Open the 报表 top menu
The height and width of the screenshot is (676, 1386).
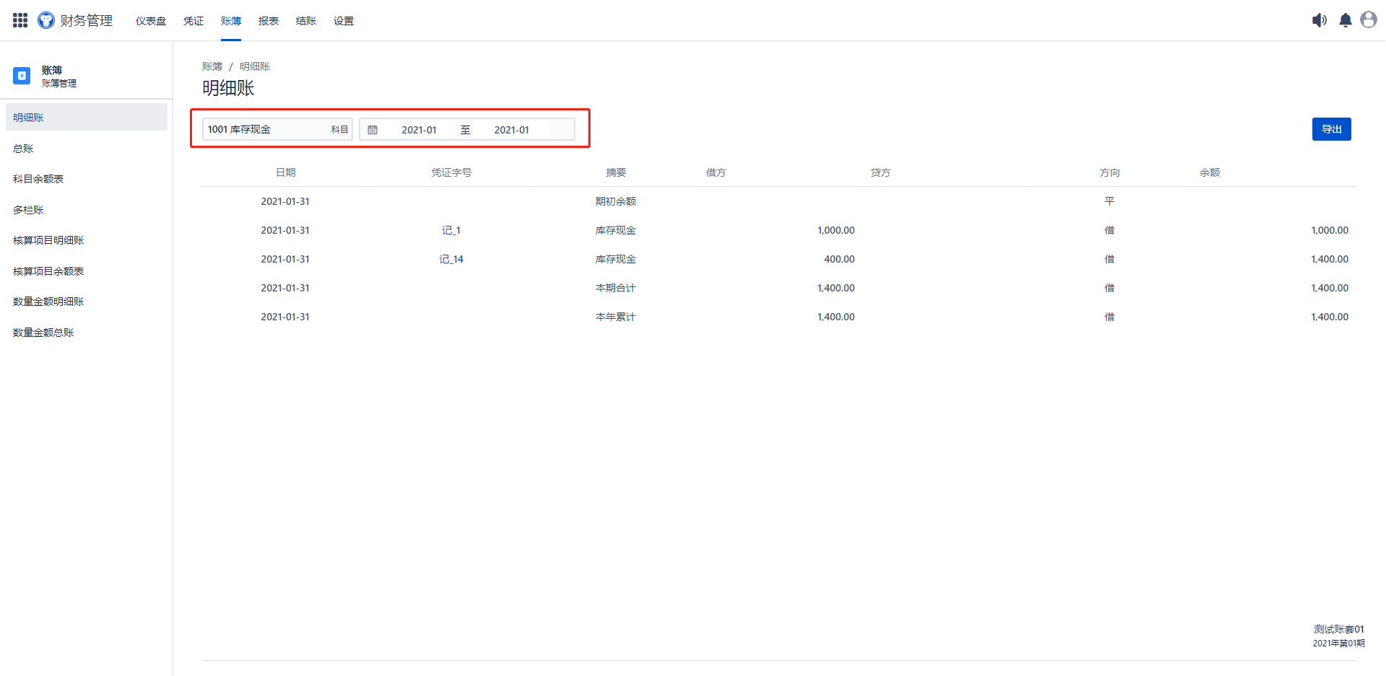click(x=269, y=21)
